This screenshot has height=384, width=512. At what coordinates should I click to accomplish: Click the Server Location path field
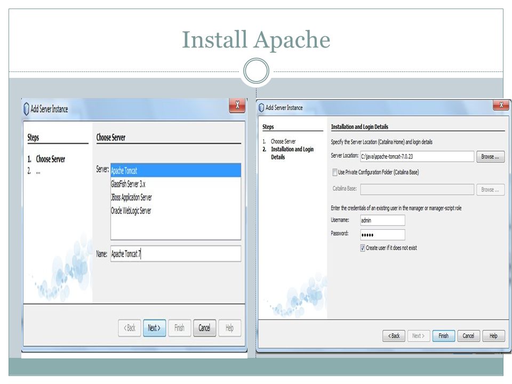(x=417, y=156)
